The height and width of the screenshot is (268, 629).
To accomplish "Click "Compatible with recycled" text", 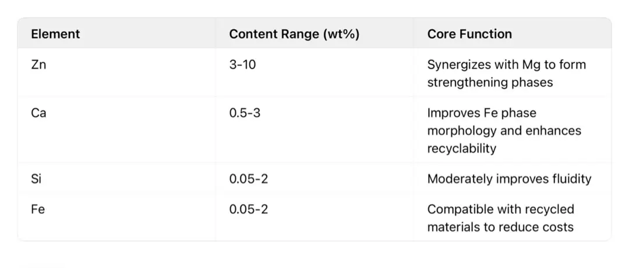I will (x=500, y=209).
